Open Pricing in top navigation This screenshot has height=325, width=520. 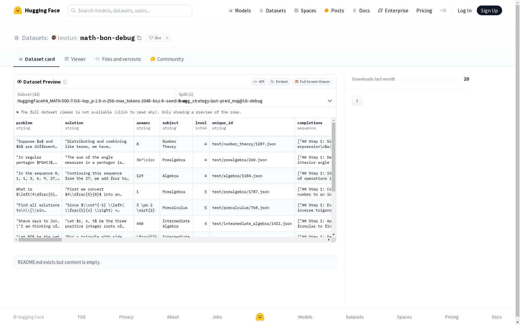click(x=424, y=10)
